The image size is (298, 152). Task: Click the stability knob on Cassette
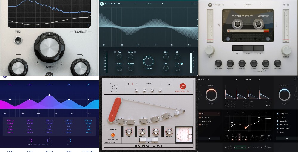242,63
